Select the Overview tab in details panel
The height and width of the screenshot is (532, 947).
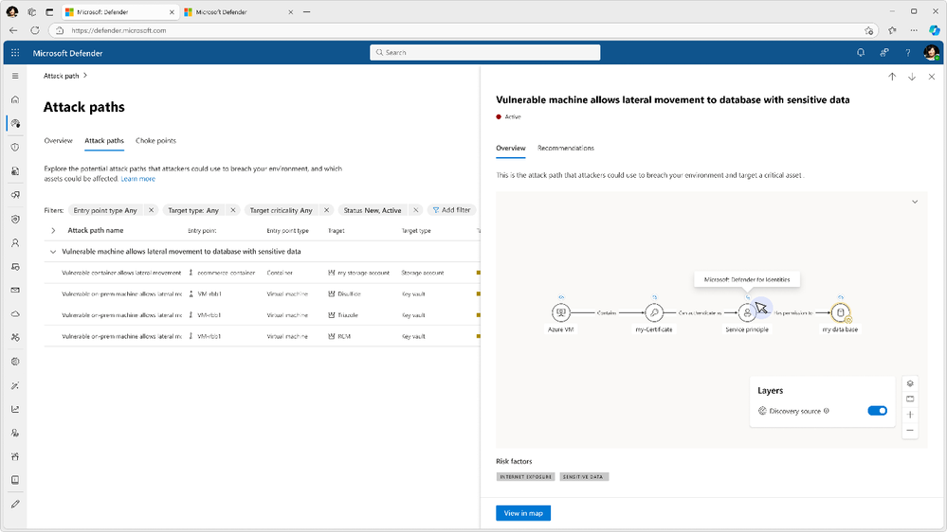point(510,148)
